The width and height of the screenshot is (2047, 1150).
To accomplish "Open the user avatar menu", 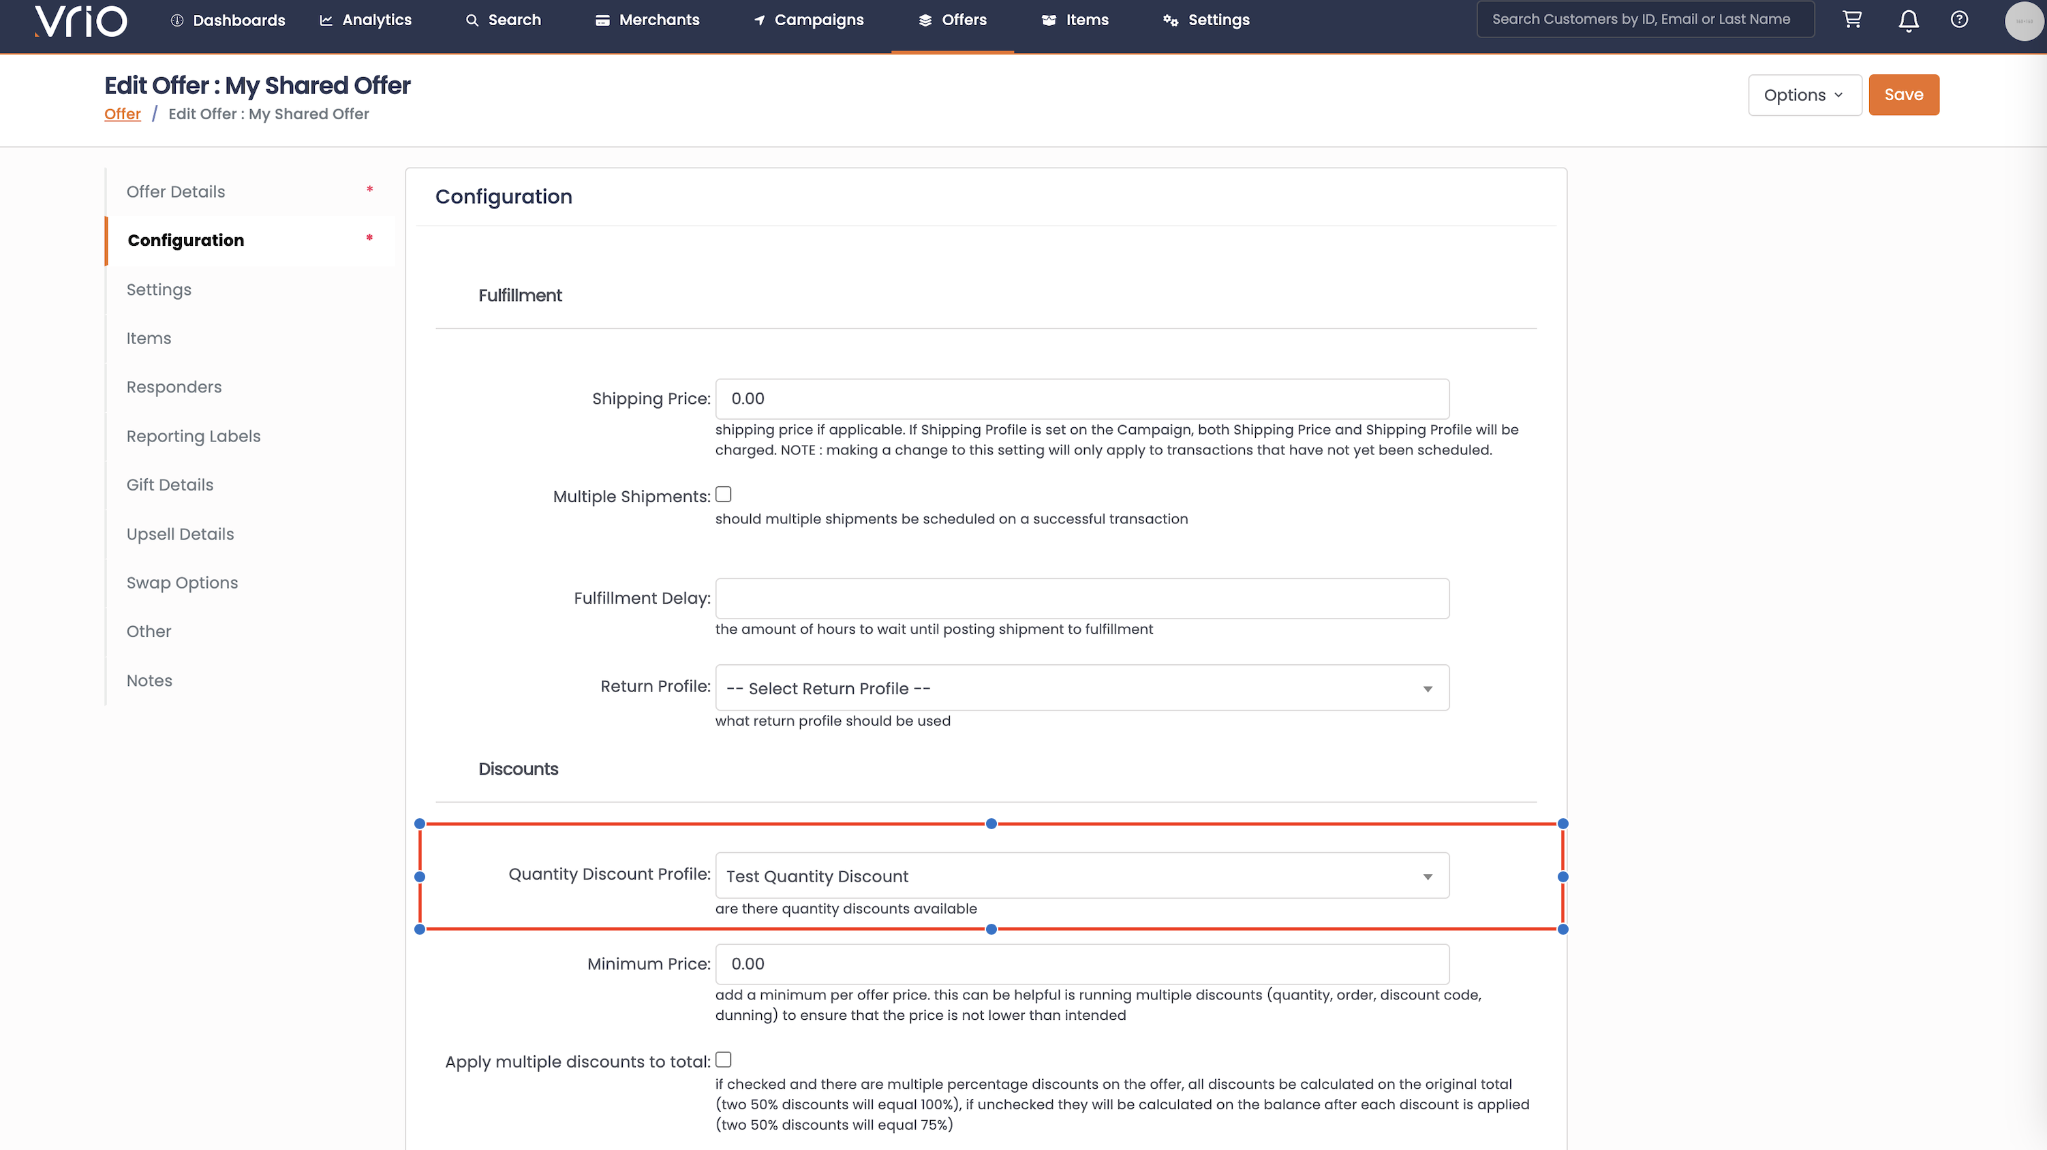I will [x=2024, y=20].
